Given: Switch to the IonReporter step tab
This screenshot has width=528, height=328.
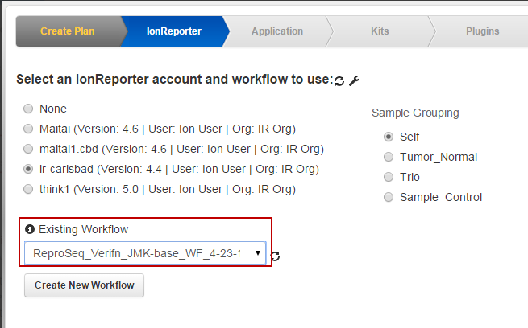Looking at the screenshot, I should click(173, 31).
